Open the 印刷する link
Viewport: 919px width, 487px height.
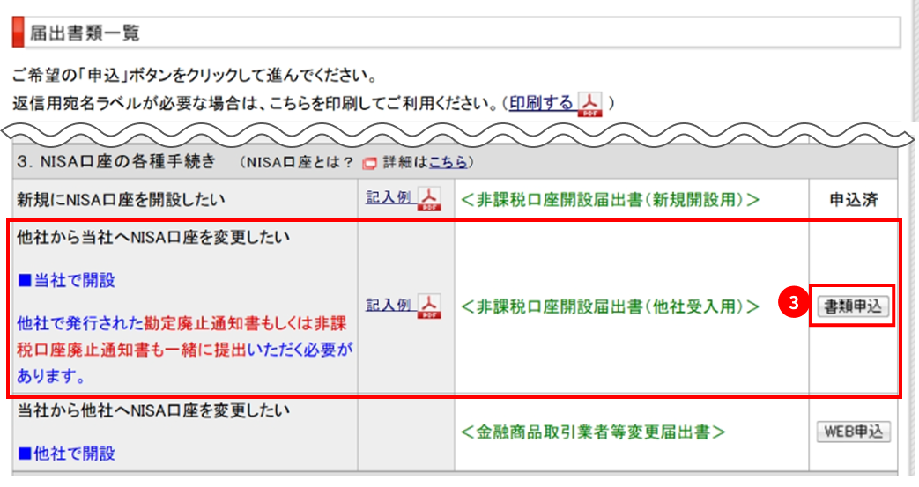pos(541,103)
